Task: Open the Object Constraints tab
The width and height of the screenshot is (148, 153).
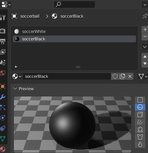Action: 3,128
